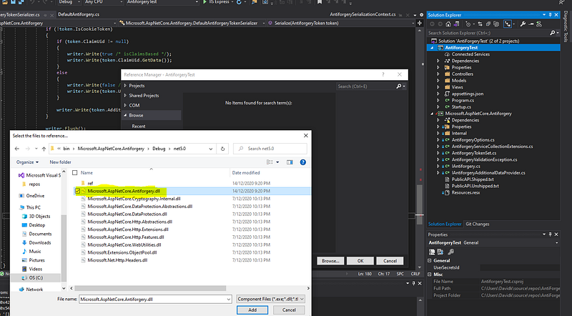The image size is (572, 316).
Task: Click Collapse All icon in Solution Explorer
Action: (488, 24)
